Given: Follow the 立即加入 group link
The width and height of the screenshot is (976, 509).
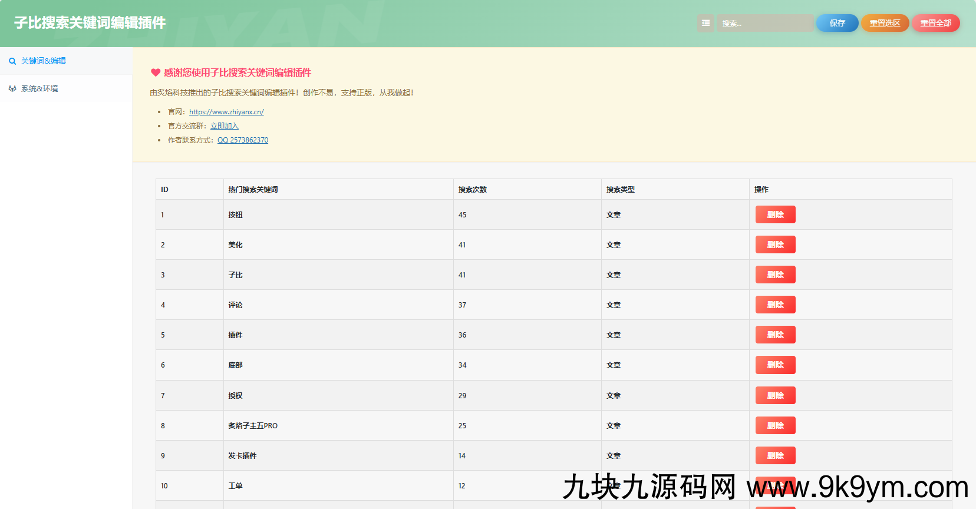Looking at the screenshot, I should 224,126.
